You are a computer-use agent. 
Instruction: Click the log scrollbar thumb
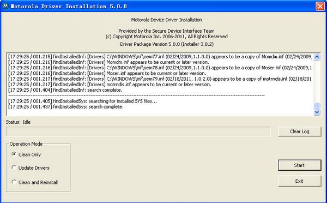[x=317, y=105]
